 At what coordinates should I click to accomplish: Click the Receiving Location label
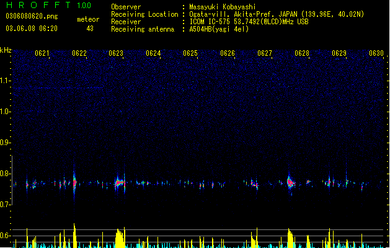click(144, 14)
